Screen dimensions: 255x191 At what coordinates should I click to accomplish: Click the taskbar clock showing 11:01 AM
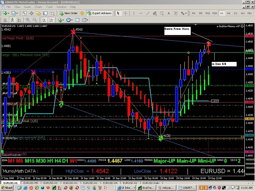pyautogui.click(x=246, y=188)
